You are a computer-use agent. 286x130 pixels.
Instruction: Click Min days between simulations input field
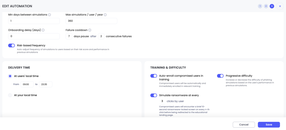(34, 21)
